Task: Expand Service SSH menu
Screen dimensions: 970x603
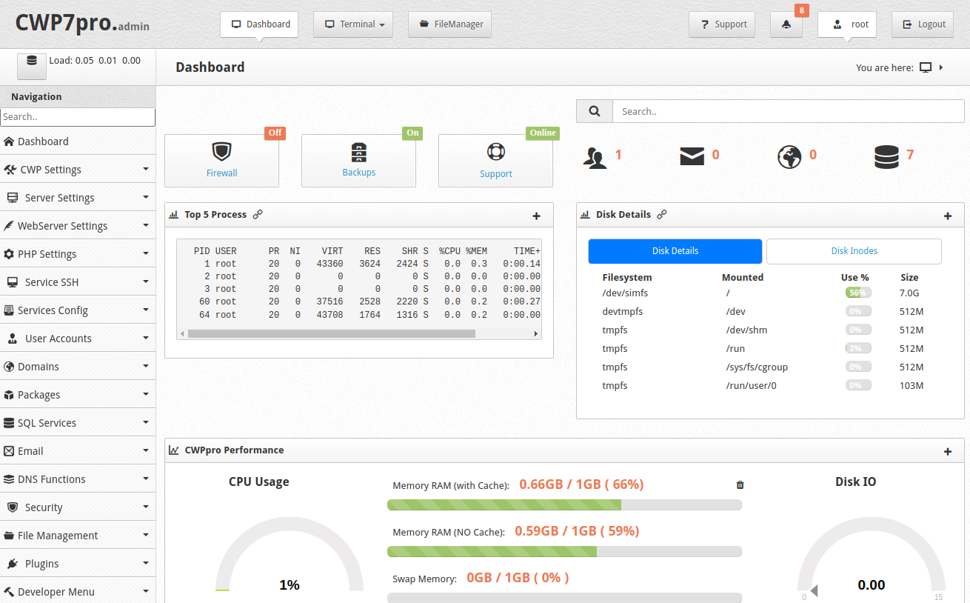Action: (x=78, y=282)
